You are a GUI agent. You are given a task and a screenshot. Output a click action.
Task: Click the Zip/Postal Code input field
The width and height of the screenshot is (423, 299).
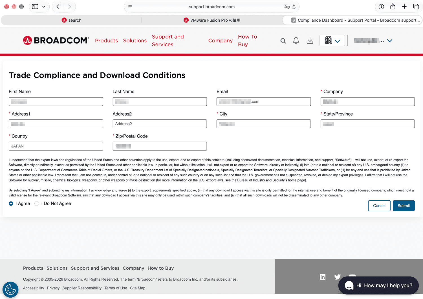click(160, 146)
